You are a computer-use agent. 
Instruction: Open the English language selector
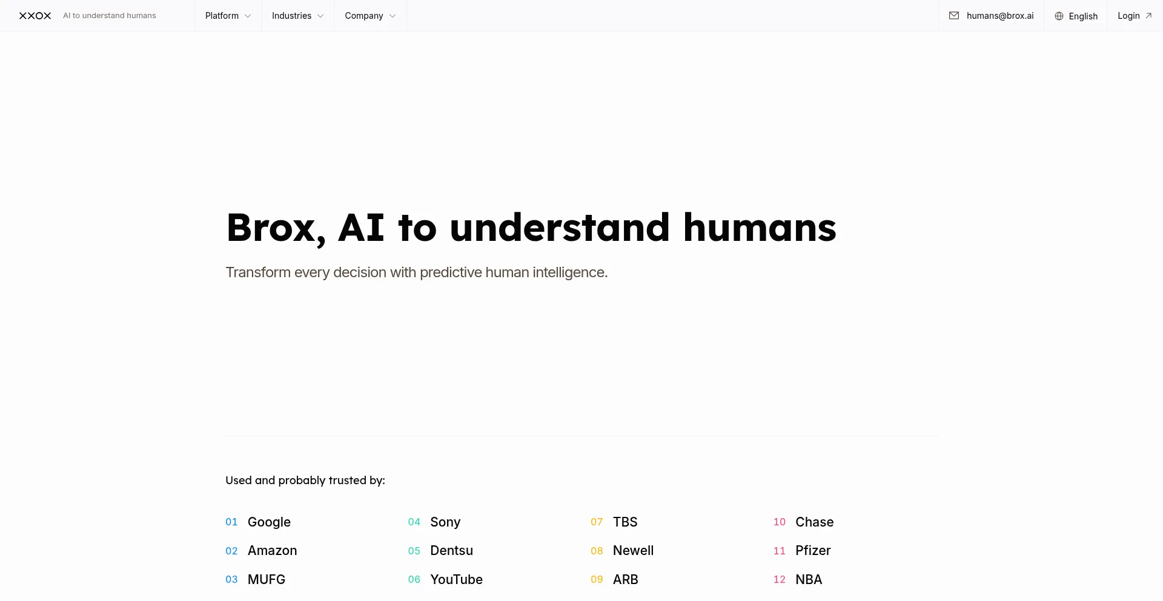click(1076, 16)
